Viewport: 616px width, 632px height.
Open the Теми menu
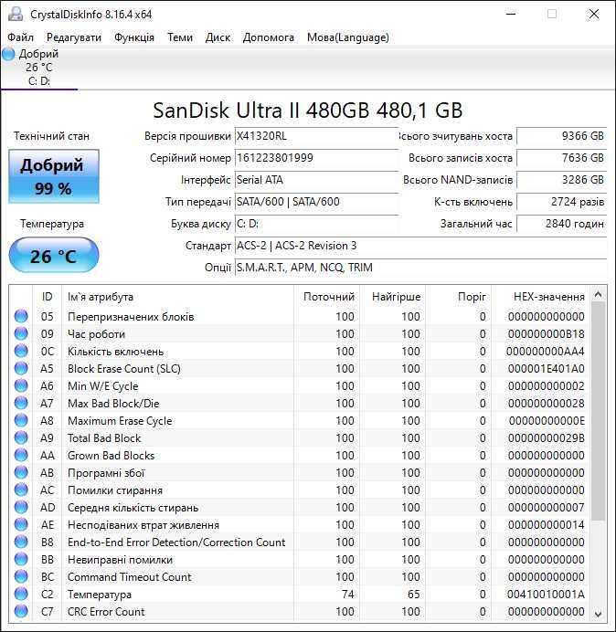[180, 37]
